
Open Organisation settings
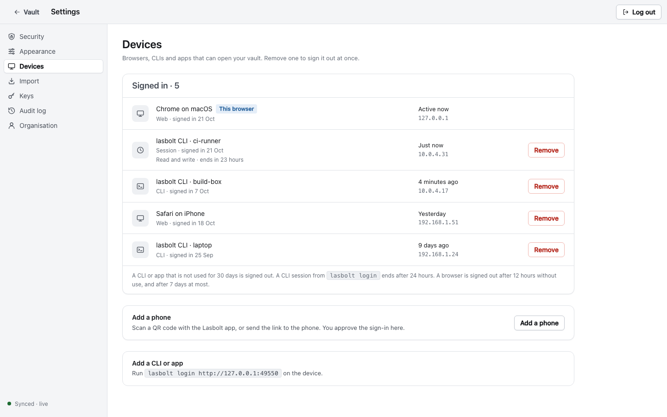tap(53, 126)
